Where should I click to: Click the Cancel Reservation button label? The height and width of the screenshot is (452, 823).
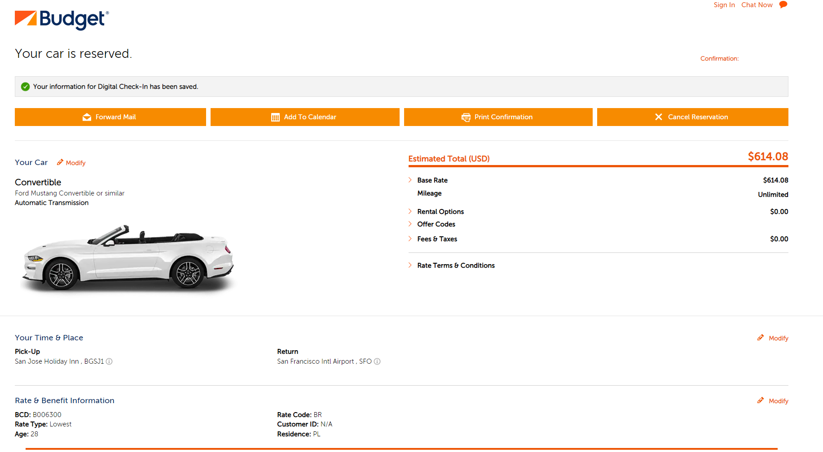point(698,117)
